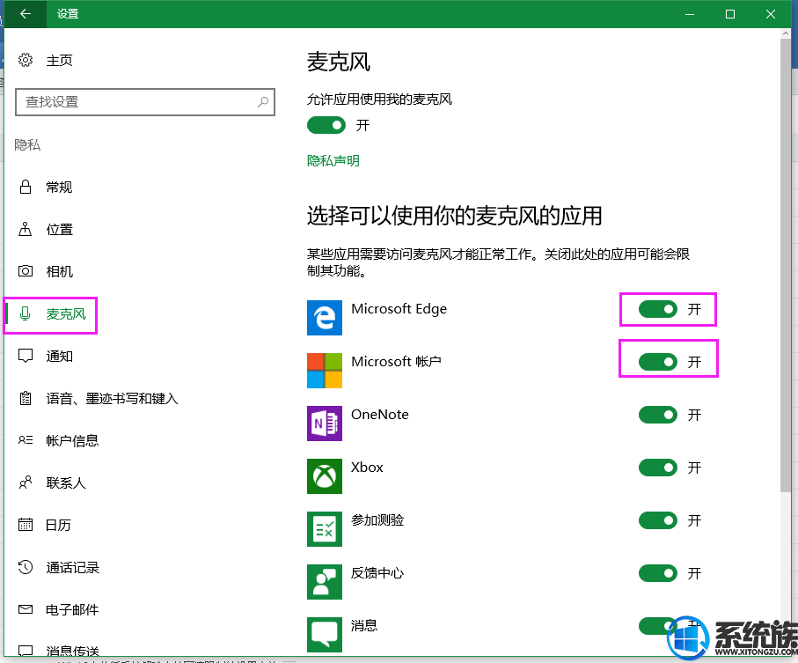Click the location icon beside 位置
Screen dimensions: 798x663
26,229
